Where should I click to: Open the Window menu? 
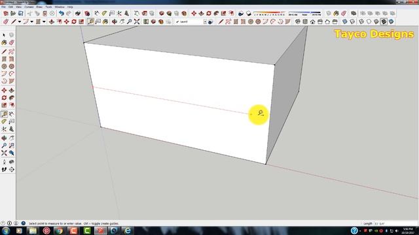coord(60,7)
